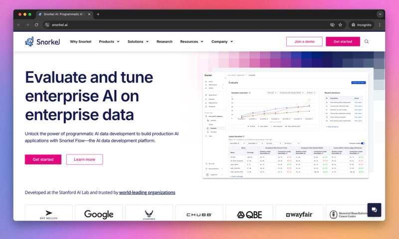Click the browser forward arrow
The width and height of the screenshot is (399, 239).
coord(27,25)
